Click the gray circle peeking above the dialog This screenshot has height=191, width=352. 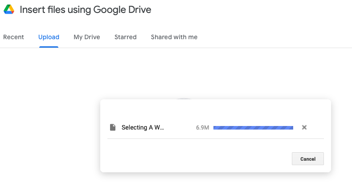coord(184,98)
